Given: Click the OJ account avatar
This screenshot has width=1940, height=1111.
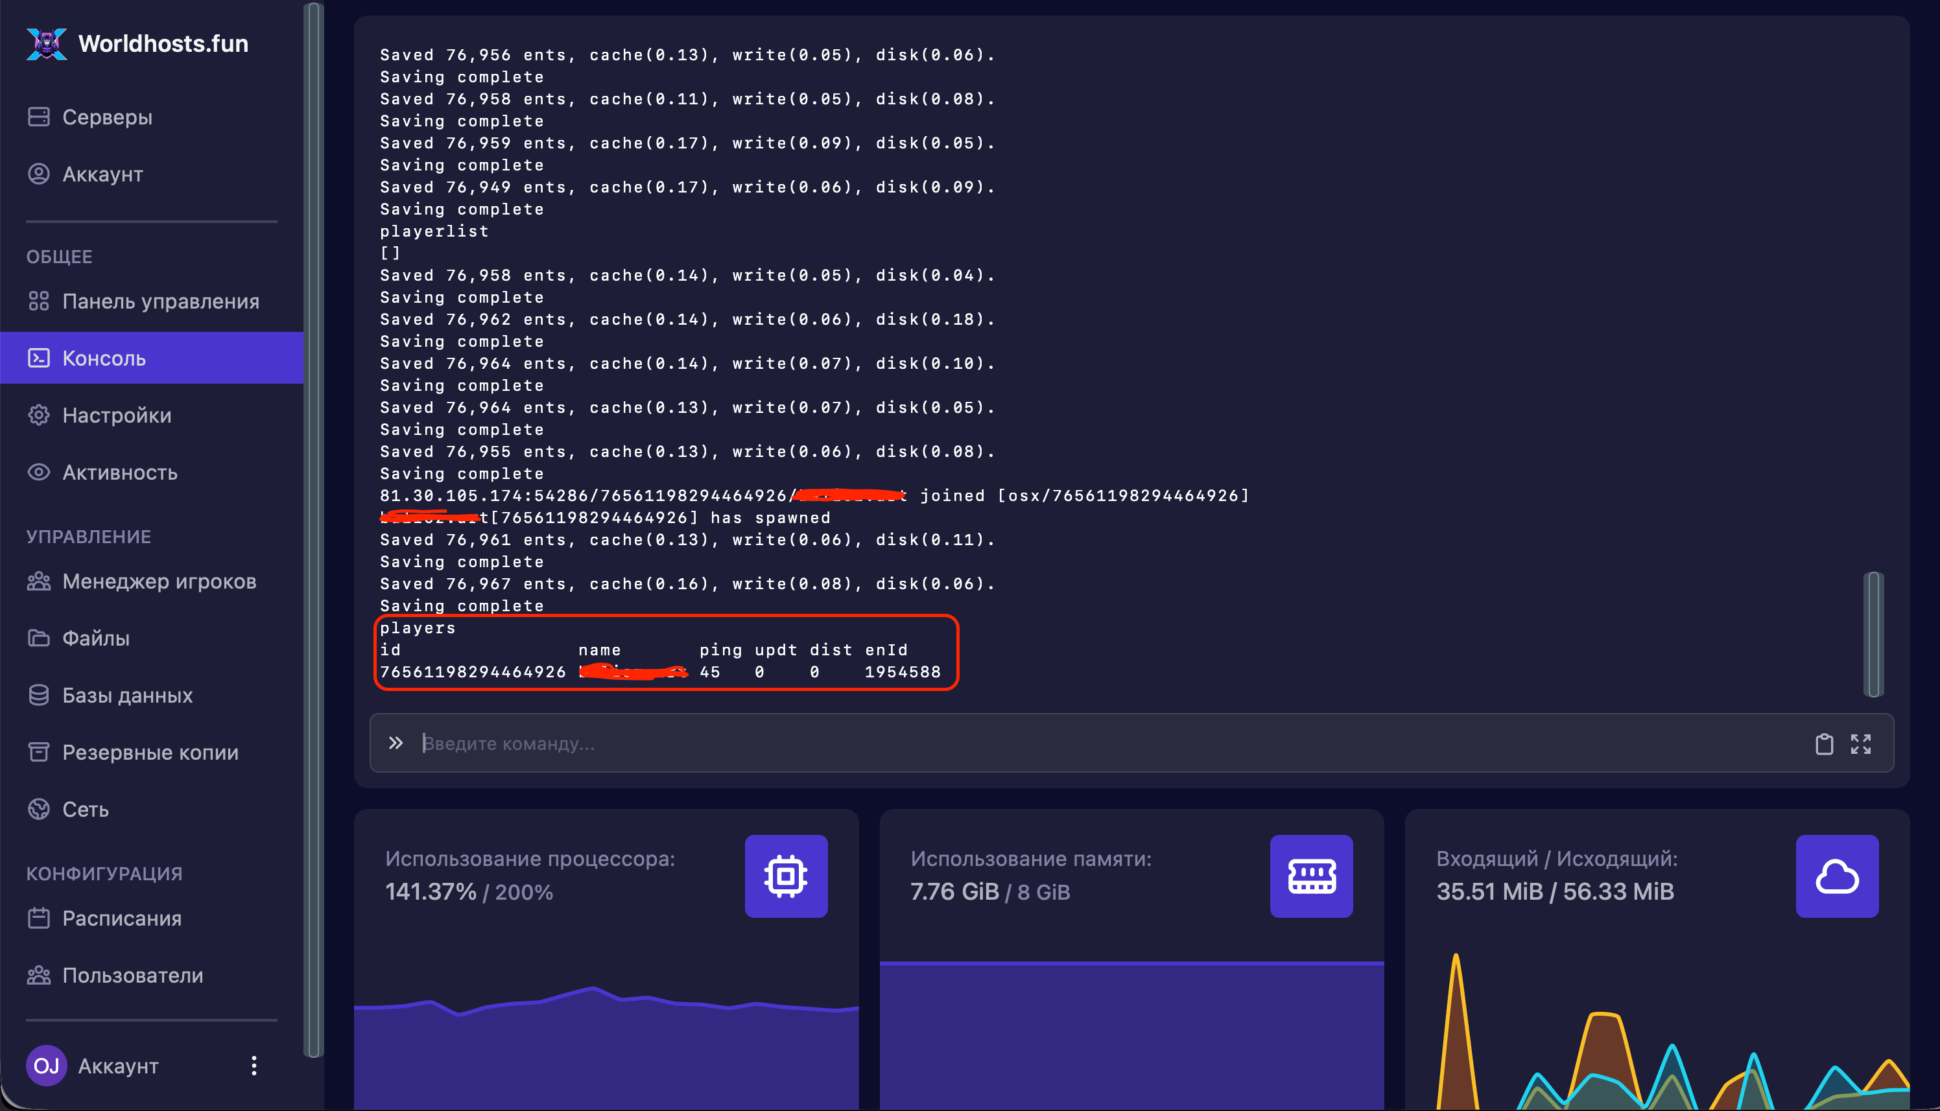Looking at the screenshot, I should 47,1065.
